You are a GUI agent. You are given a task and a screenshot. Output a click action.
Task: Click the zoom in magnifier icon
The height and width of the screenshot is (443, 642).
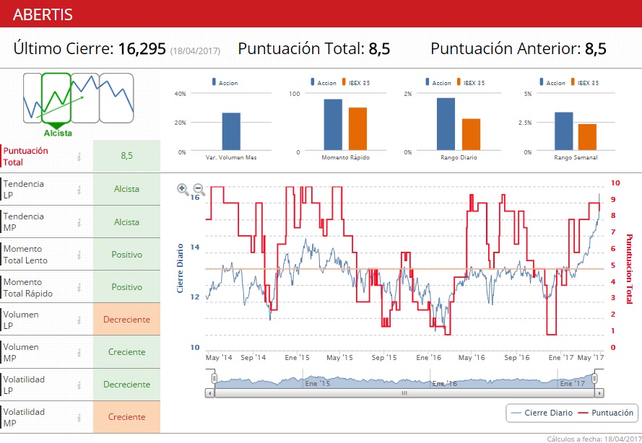coord(183,189)
